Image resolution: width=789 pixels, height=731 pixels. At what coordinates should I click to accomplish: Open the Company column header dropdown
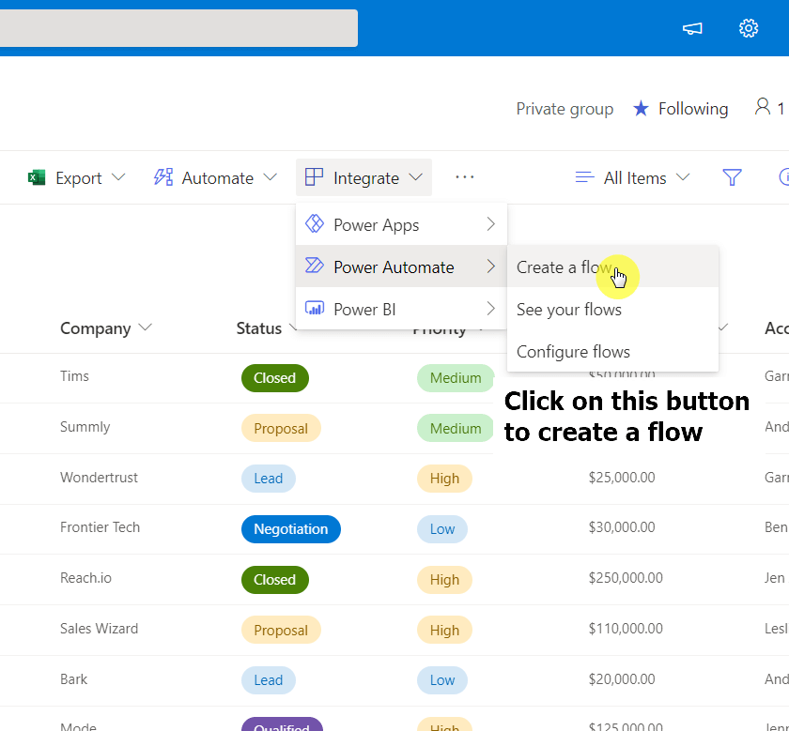[x=145, y=327]
